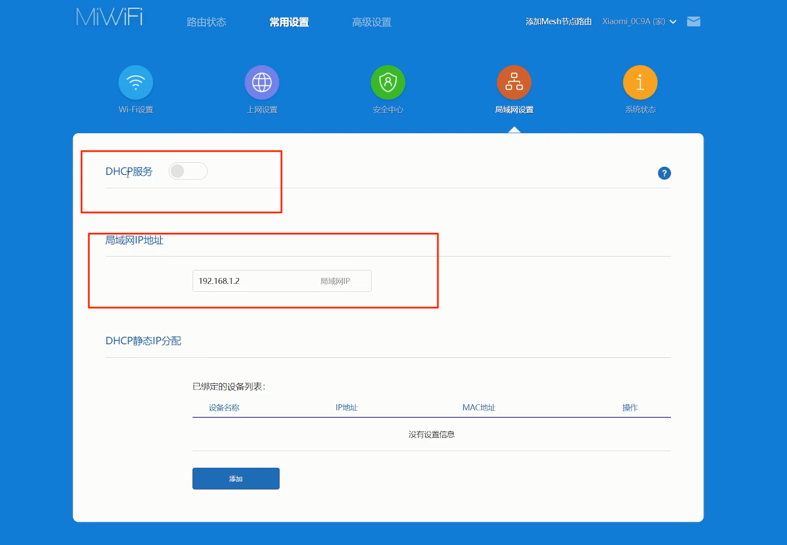
Task: Sort by the IP地址 column header
Action: 346,407
